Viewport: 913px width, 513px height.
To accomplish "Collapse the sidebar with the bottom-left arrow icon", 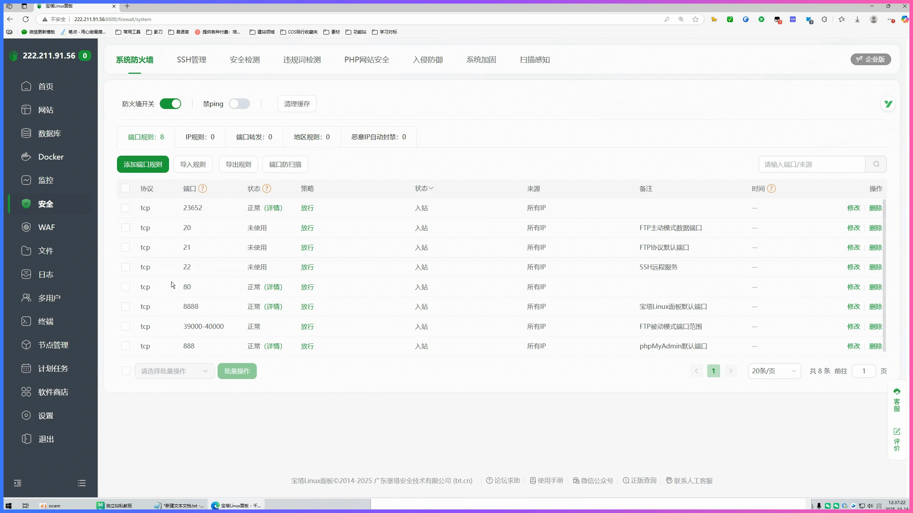I will (x=17, y=483).
